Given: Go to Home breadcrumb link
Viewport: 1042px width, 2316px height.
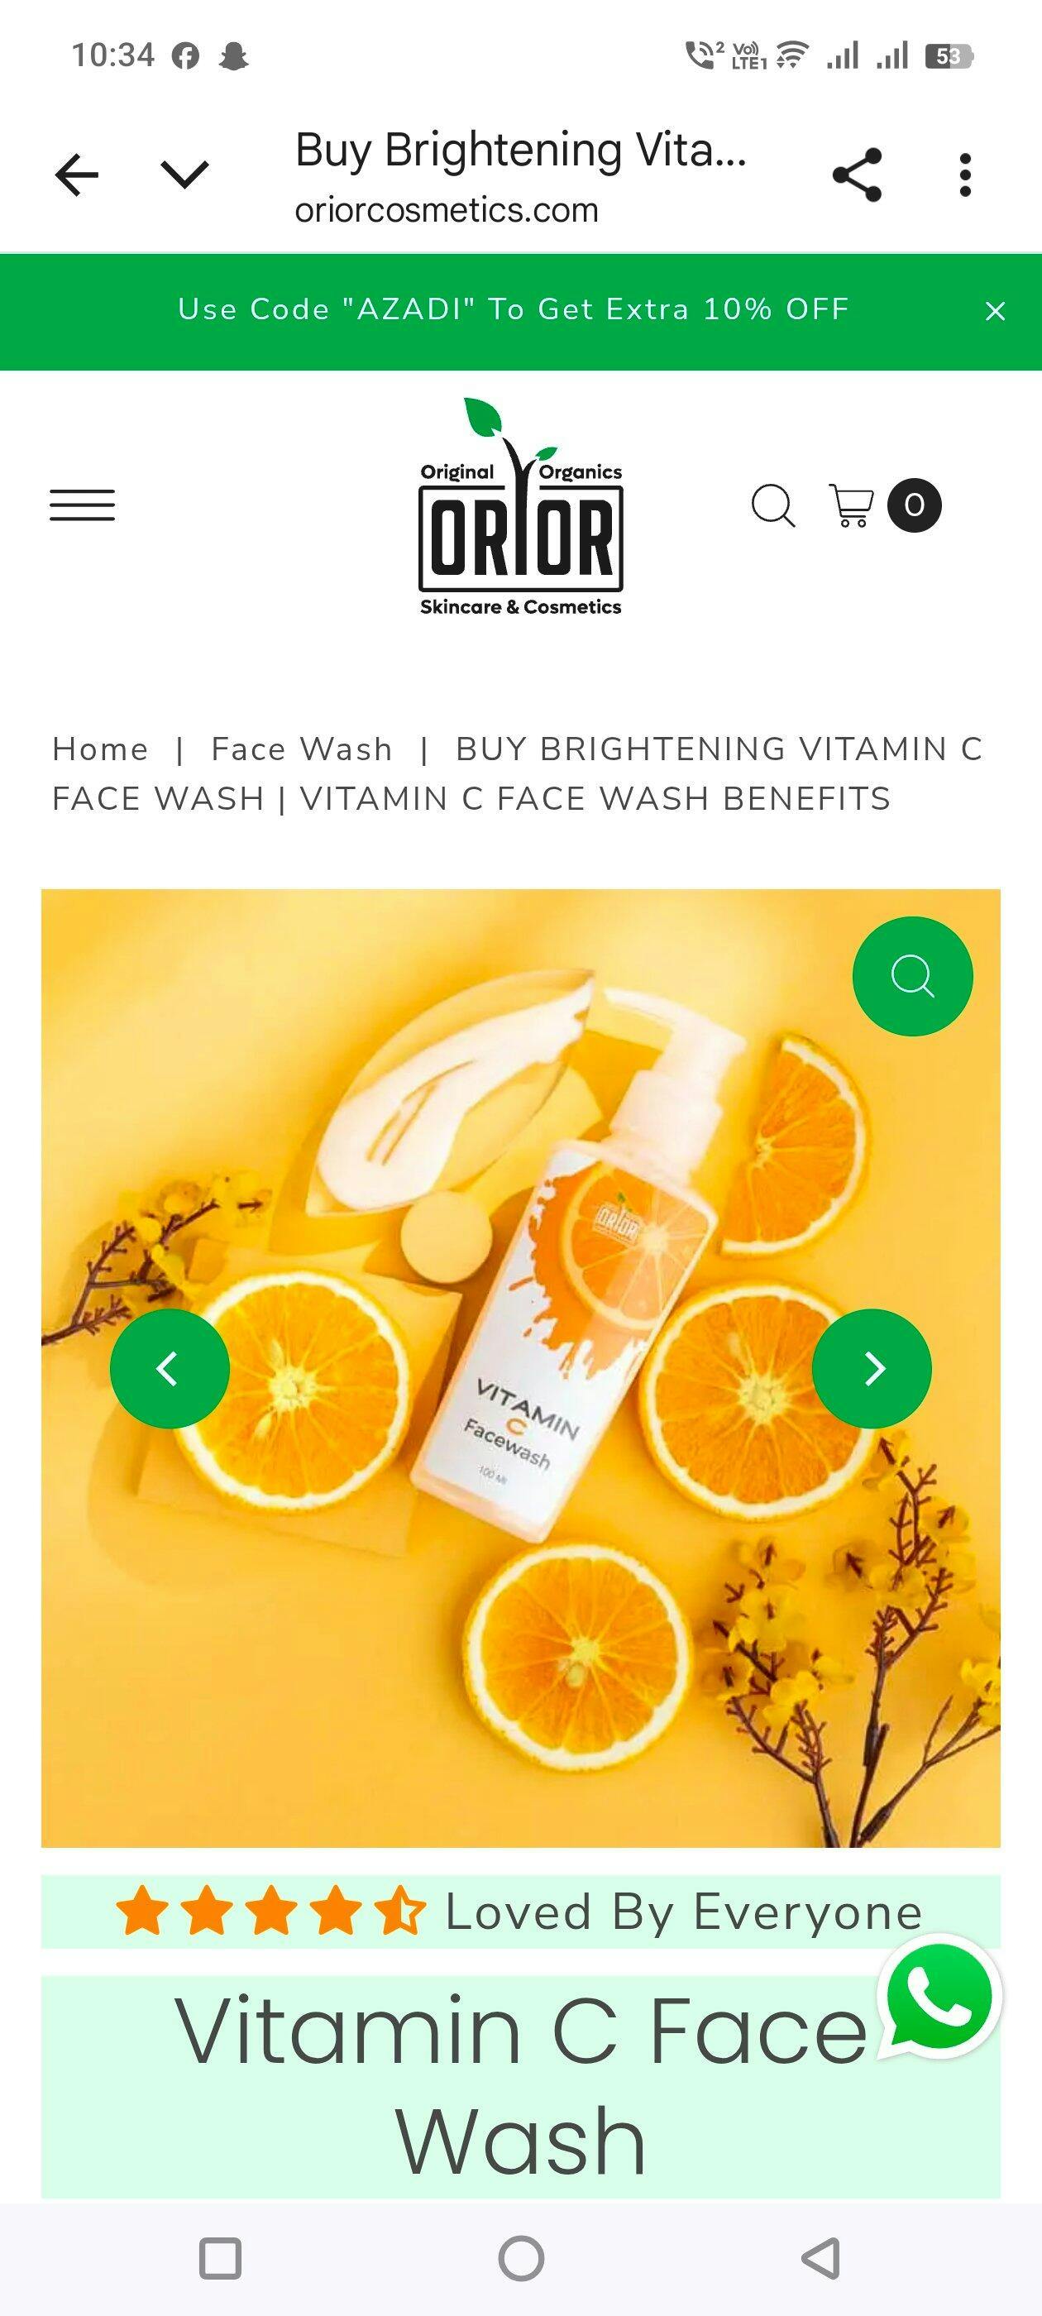Looking at the screenshot, I should (x=100, y=749).
